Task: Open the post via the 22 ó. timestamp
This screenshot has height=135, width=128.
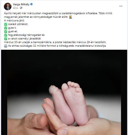Action: point(15,8)
